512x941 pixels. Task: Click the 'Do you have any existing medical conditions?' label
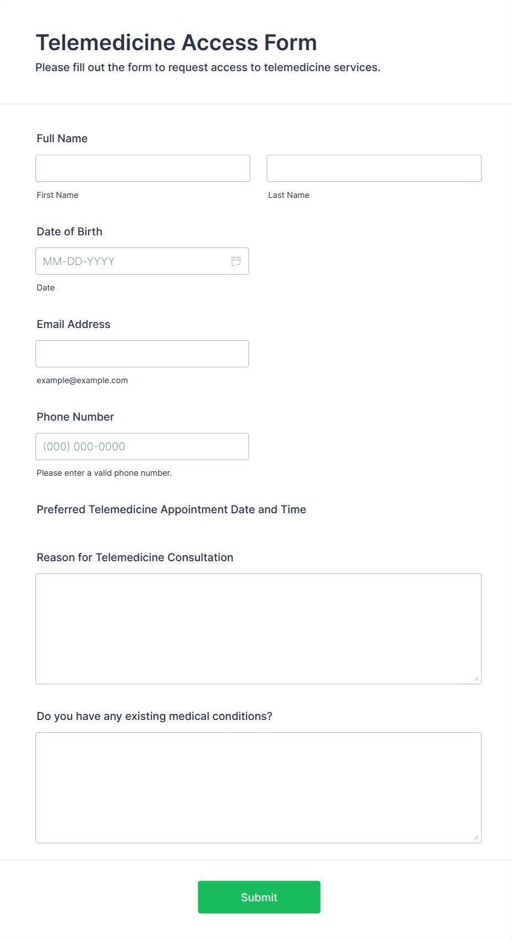point(155,716)
